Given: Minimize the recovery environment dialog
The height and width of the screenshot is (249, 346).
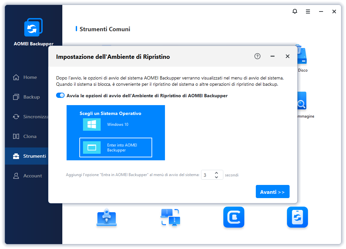Looking at the screenshot, I should coord(273,57).
